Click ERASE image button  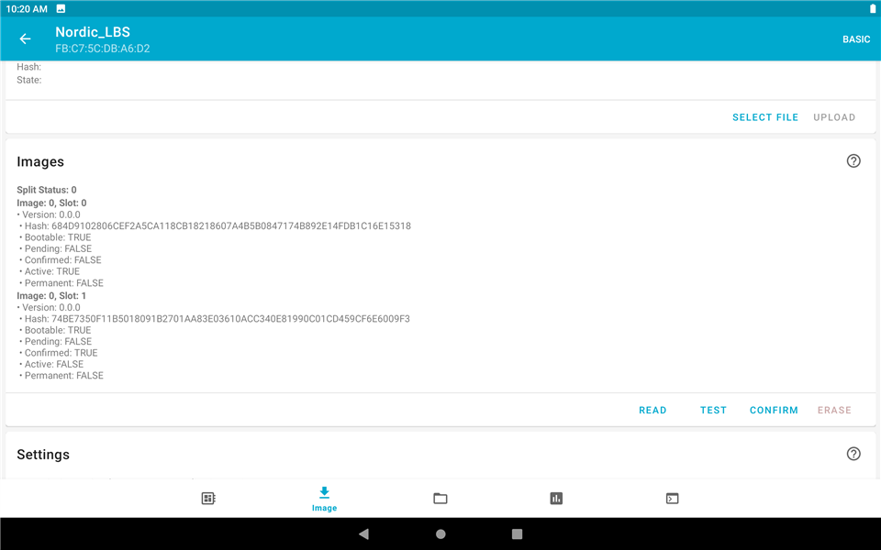point(834,411)
